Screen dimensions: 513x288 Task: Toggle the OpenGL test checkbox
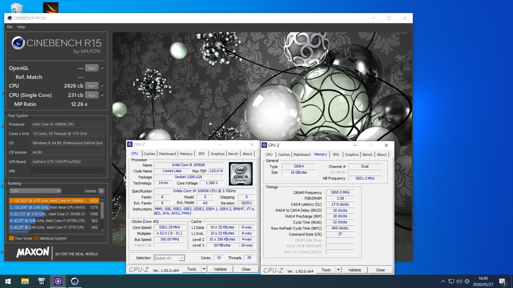pyautogui.click(x=103, y=68)
